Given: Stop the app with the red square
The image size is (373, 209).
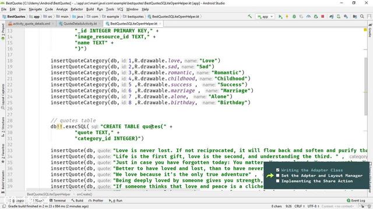Looking at the screenshot, I should (323, 16).
